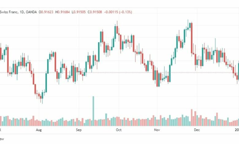Click the low value L0.91505

79,12
